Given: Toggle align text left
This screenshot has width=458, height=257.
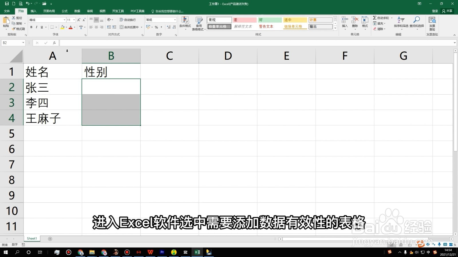Looking at the screenshot, I should point(91,27).
